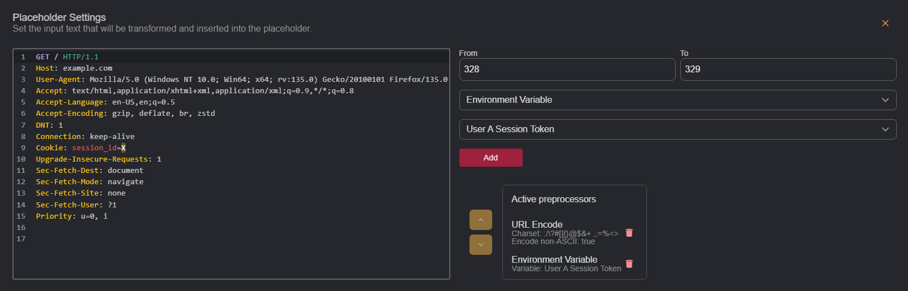The image size is (908, 291).
Task: Click the Accept: text/html header line
Action: click(x=195, y=91)
